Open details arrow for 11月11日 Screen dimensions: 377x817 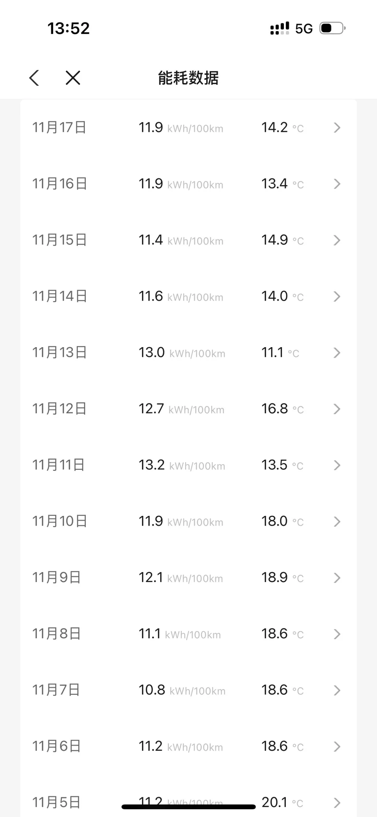tap(337, 465)
